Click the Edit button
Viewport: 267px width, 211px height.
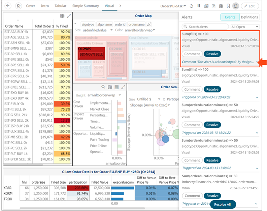click(x=249, y=6)
